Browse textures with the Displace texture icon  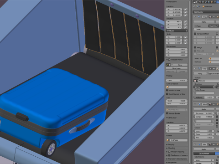196,81
